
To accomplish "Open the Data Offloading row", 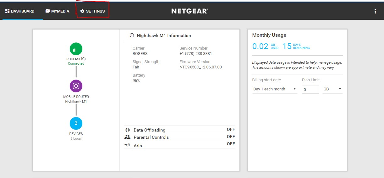I will coord(180,130).
